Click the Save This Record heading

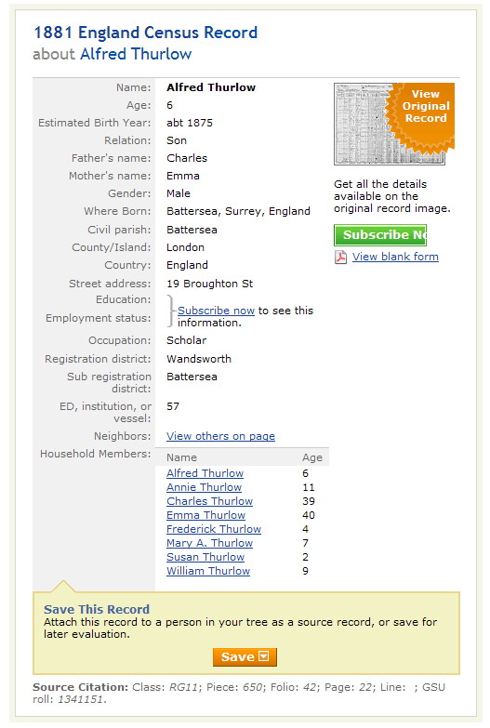97,609
